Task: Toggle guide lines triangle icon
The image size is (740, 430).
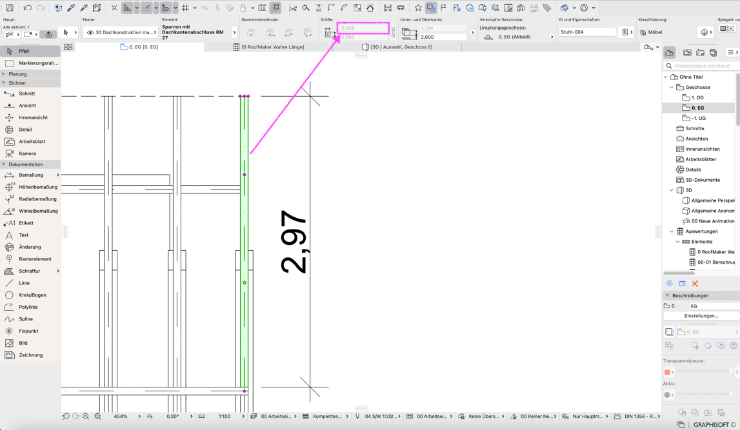Action: (x=128, y=8)
